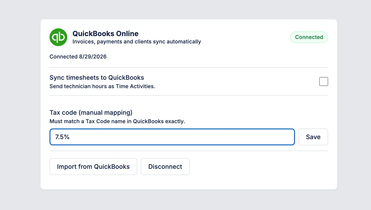The image size is (371, 210).
Task: Click 'Invoices, payments and clients sync automatically' subtitle
Action: (137, 42)
